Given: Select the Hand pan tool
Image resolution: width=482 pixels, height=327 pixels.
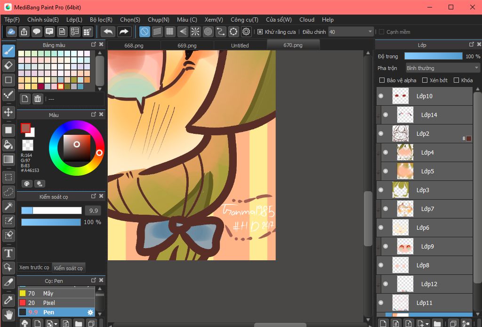Looking at the screenshot, I should [8, 315].
